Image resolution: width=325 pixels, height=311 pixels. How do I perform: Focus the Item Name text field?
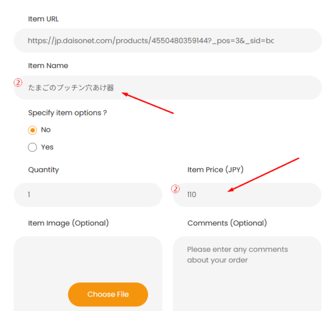click(168, 87)
